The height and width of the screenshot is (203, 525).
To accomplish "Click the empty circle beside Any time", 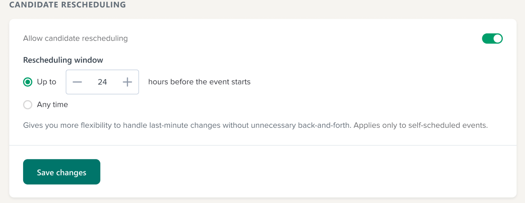I will pos(28,105).
